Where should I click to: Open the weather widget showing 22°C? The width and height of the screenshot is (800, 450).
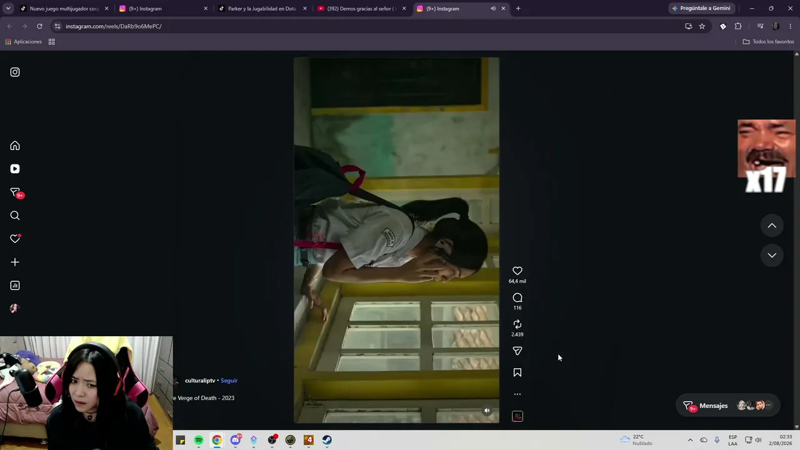(x=636, y=440)
